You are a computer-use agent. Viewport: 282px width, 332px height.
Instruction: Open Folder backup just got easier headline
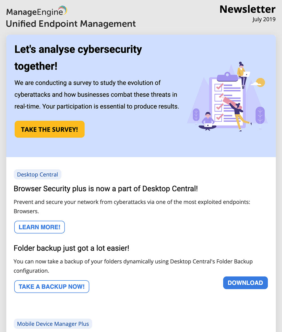coord(71,248)
